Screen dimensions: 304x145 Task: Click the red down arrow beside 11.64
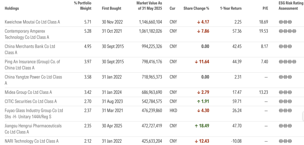coord(196,62)
